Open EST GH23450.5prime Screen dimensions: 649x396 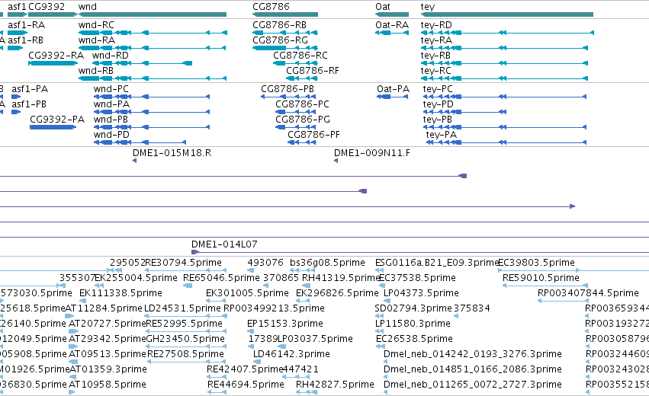(x=185, y=340)
